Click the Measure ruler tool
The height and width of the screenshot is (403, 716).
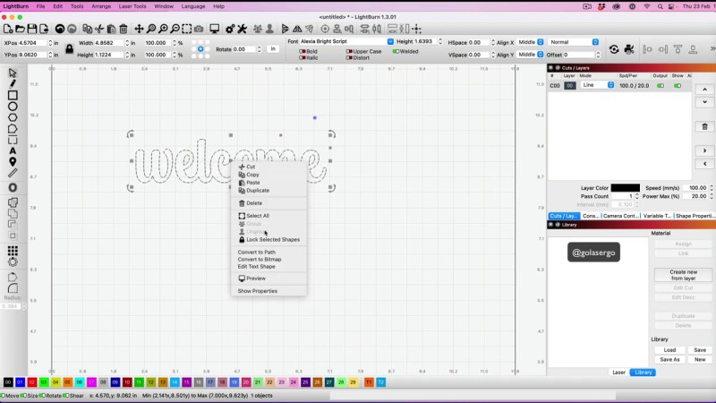pos(13,173)
